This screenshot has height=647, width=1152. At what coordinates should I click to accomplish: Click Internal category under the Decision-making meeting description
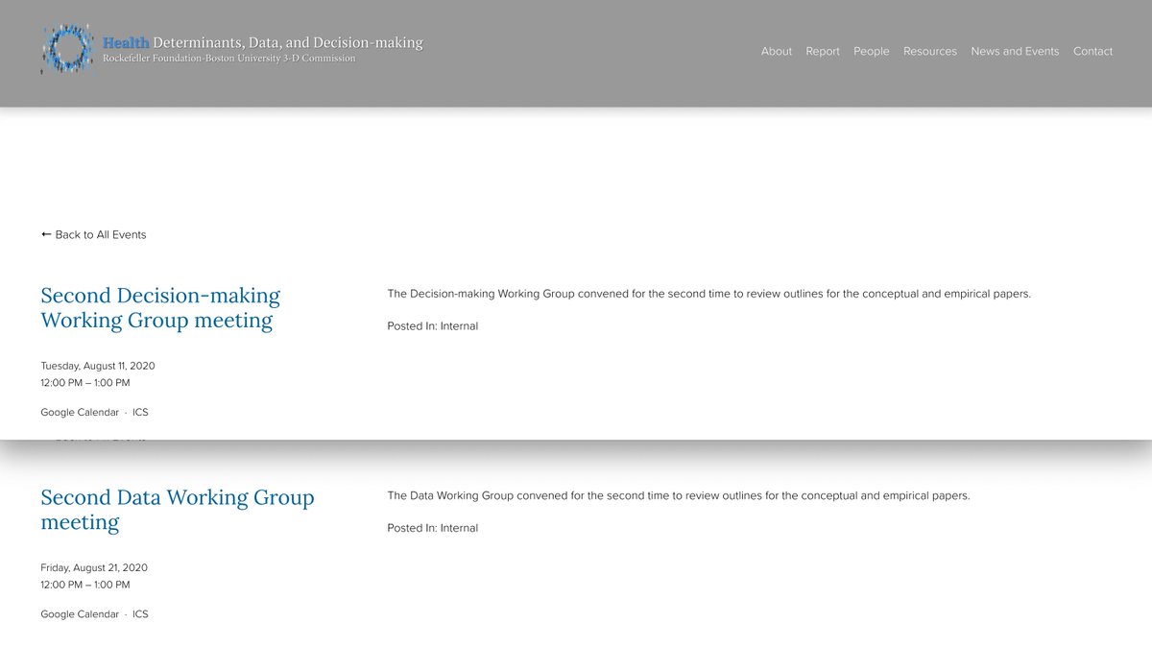pyautogui.click(x=459, y=326)
